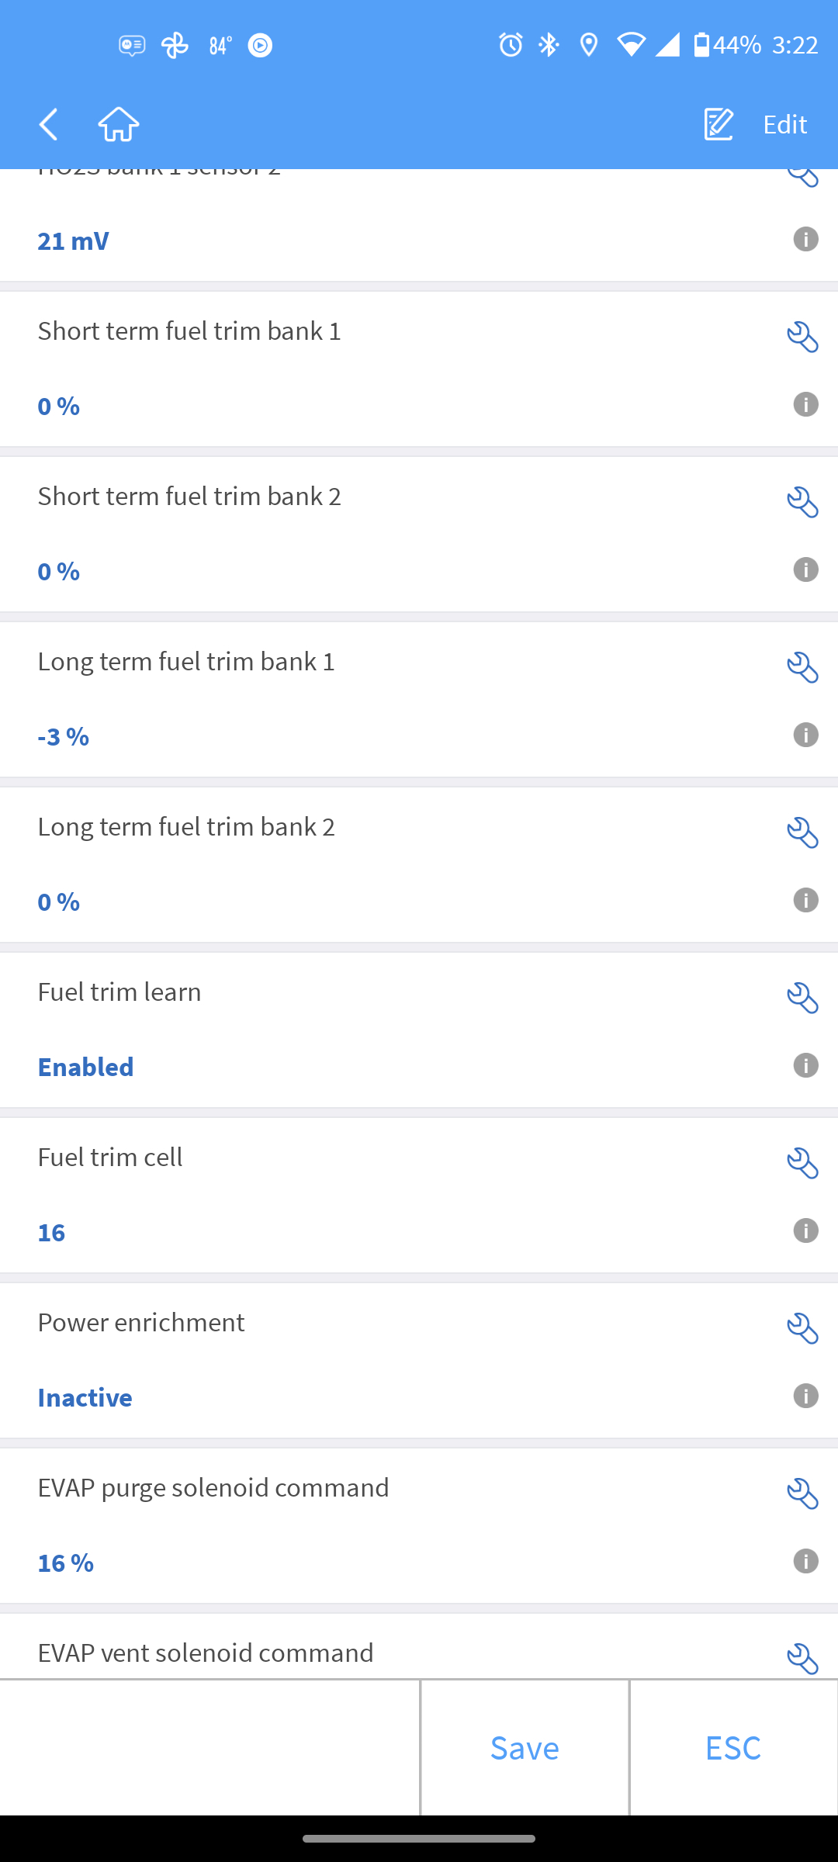
Task: Tap wrench icon beside Fuel trim learn
Action: (x=802, y=998)
